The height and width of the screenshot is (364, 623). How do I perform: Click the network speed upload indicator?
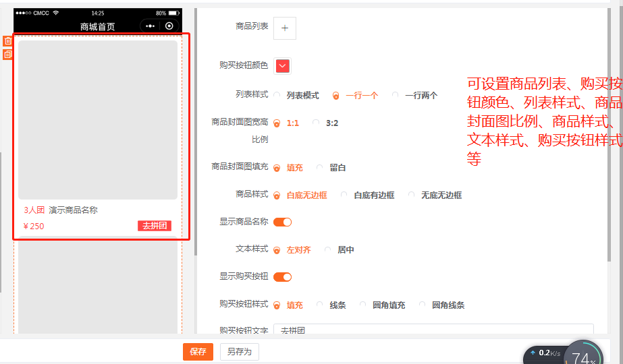coord(546,353)
